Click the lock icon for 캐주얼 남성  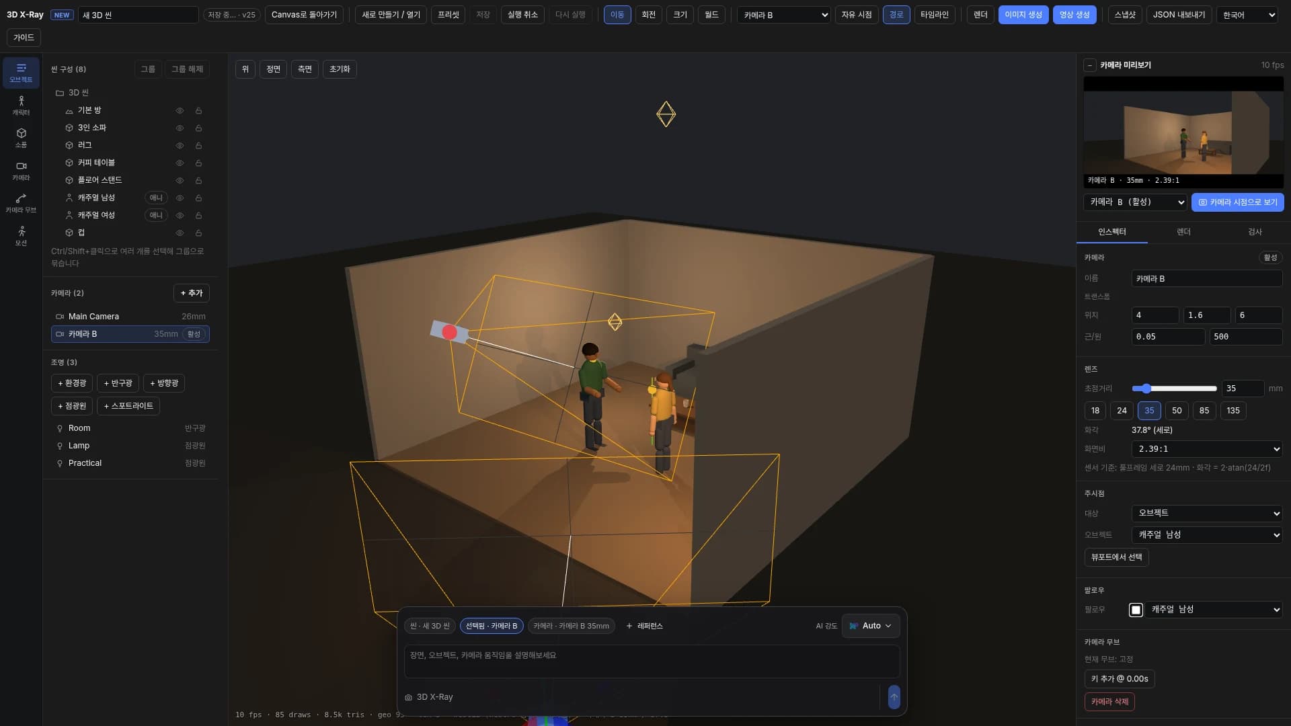pos(198,198)
